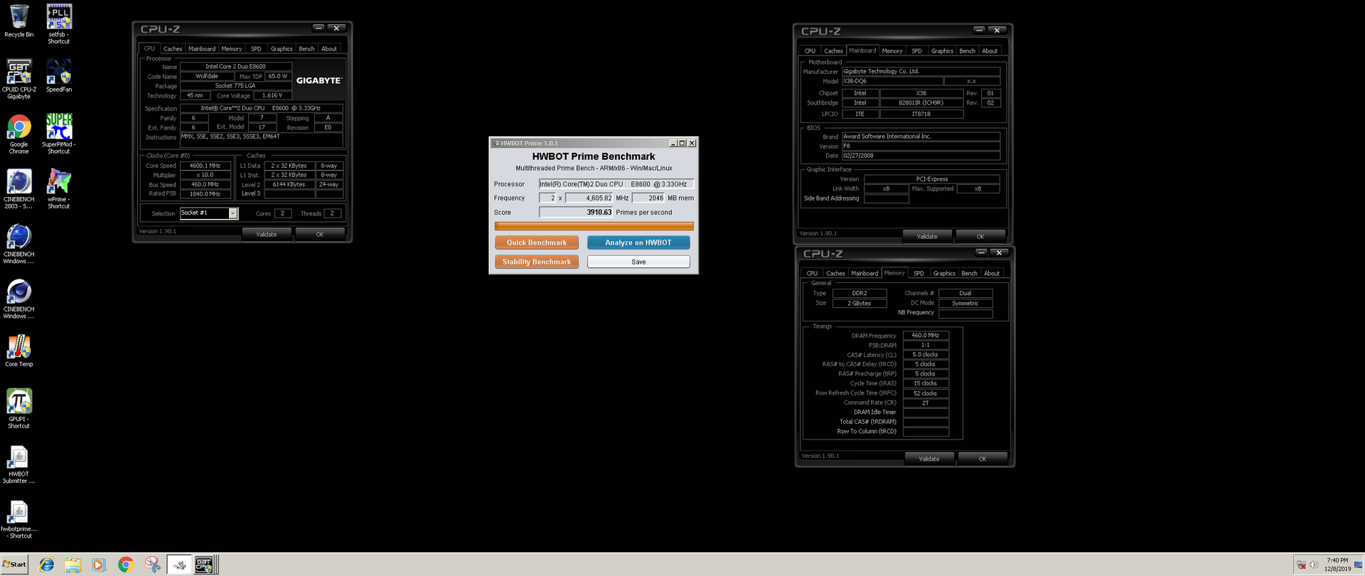Select the SuperPiMod shortcut icon
The width and height of the screenshot is (1365, 576).
point(59,134)
